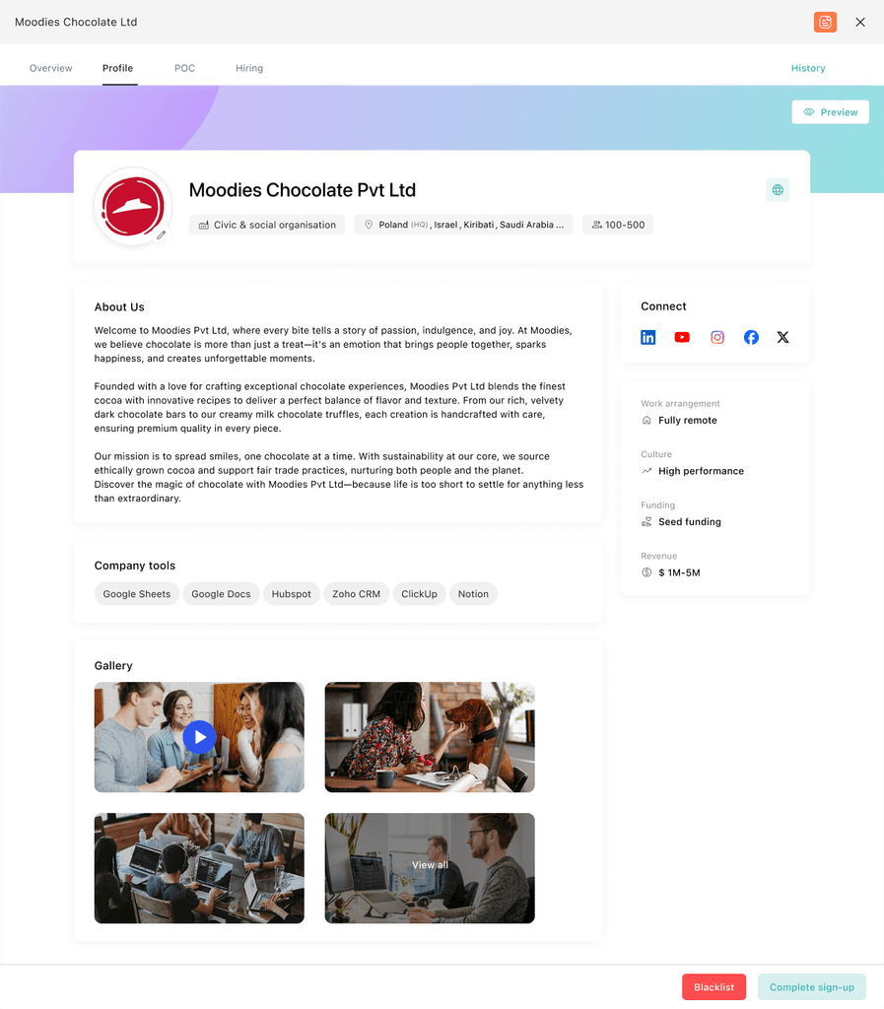884x1009 pixels.
Task: Open the YouTube channel icon
Action: tap(682, 337)
